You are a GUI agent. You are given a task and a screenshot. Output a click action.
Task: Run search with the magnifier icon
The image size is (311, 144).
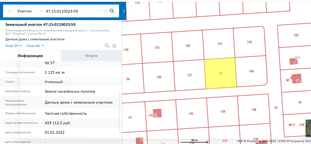point(112,11)
